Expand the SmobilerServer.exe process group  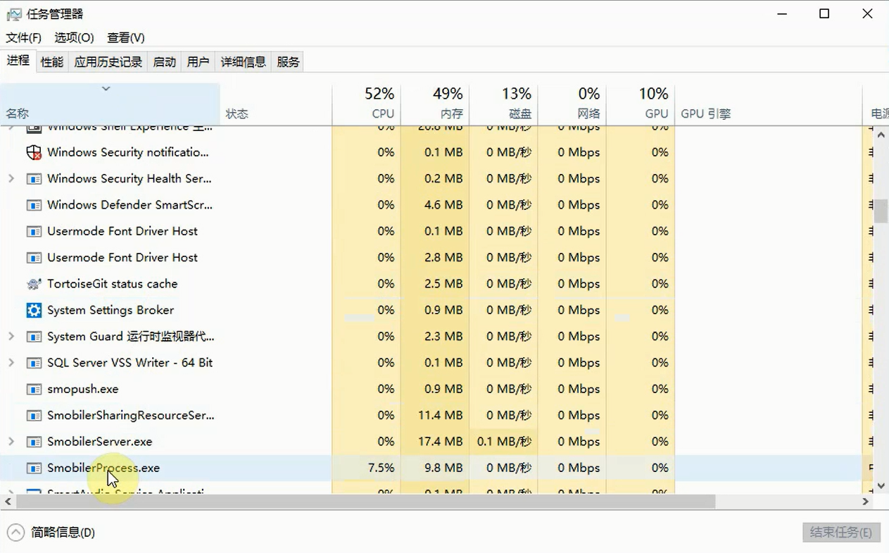[11, 441]
